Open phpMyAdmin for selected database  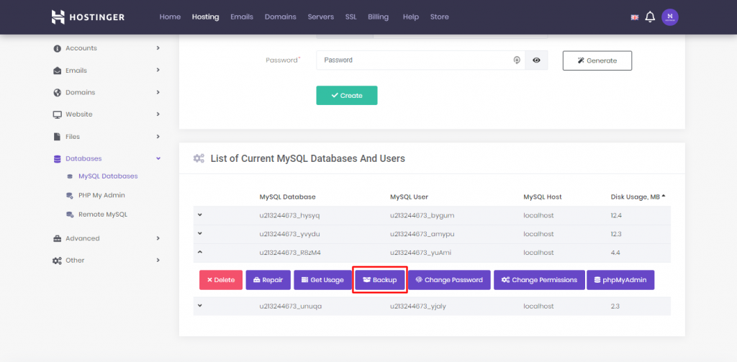[620, 280]
